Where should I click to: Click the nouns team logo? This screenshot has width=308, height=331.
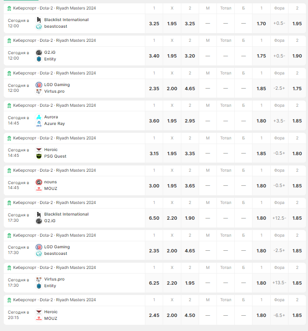coord(39,182)
